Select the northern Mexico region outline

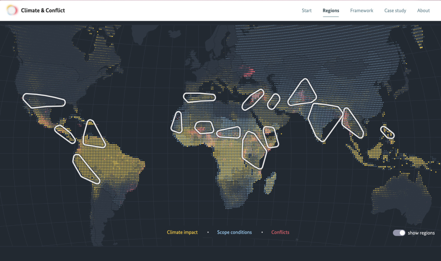click(44, 100)
